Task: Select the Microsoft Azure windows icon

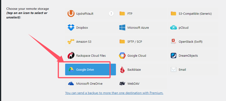Action: 122,27
